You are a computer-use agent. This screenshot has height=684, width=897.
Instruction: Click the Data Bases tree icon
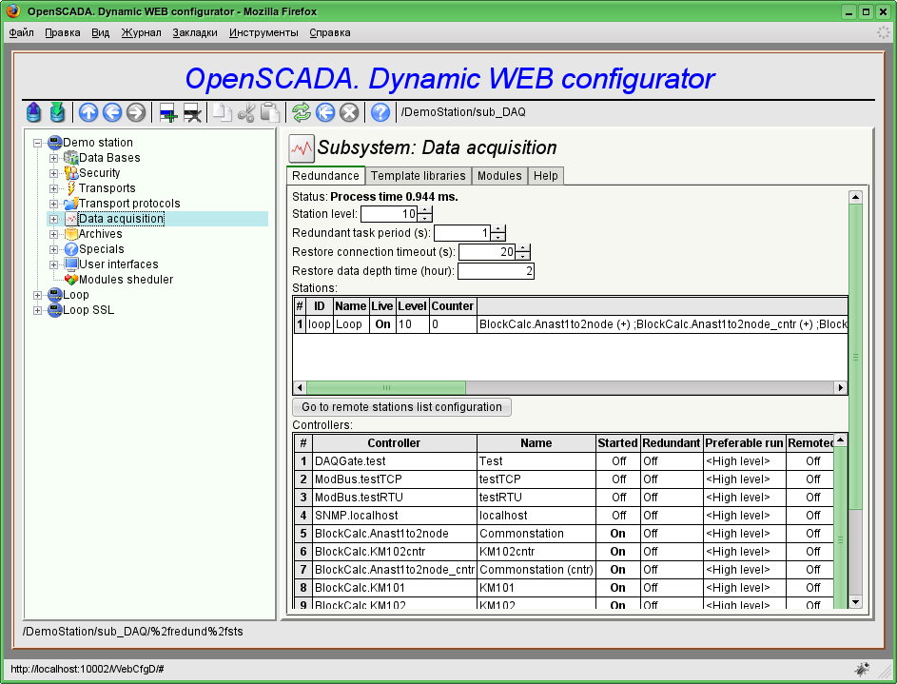(x=71, y=157)
